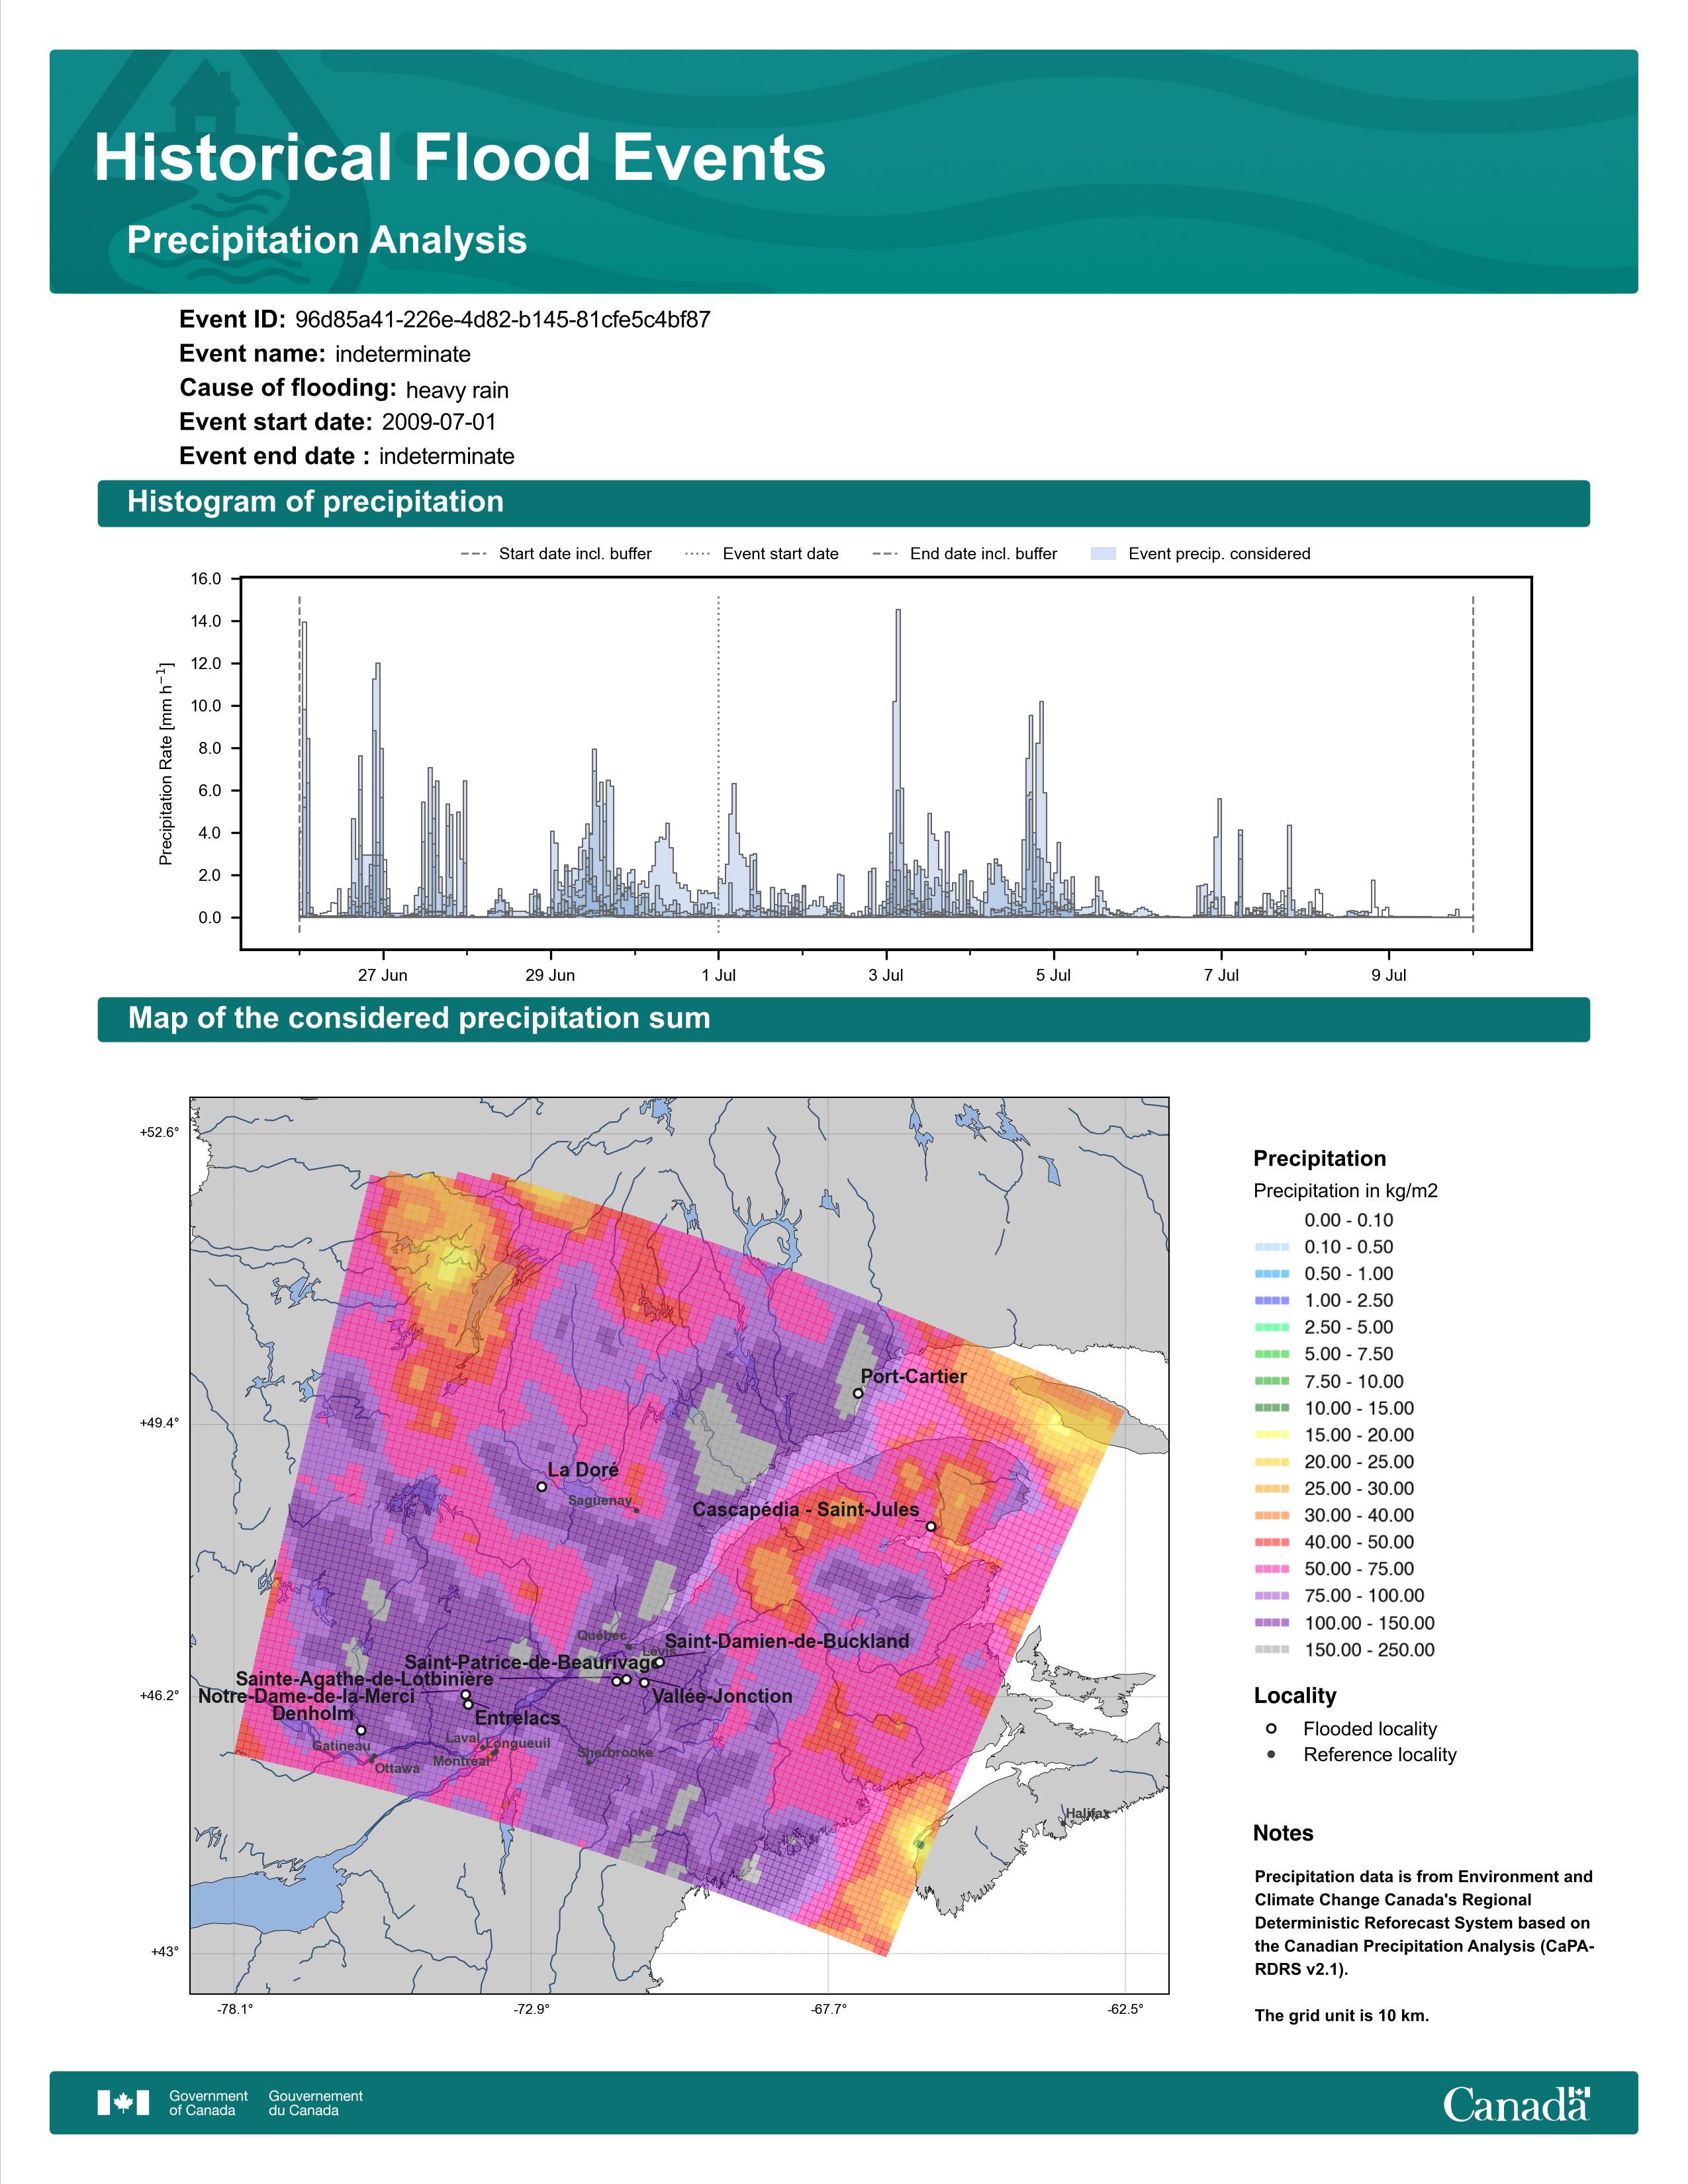This screenshot has width=1688, height=2184.
Task: Click the Denholm flooded locality marker
Action: point(361,1730)
